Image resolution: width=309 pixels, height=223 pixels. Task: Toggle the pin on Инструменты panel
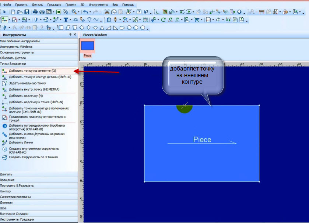click(x=70, y=35)
